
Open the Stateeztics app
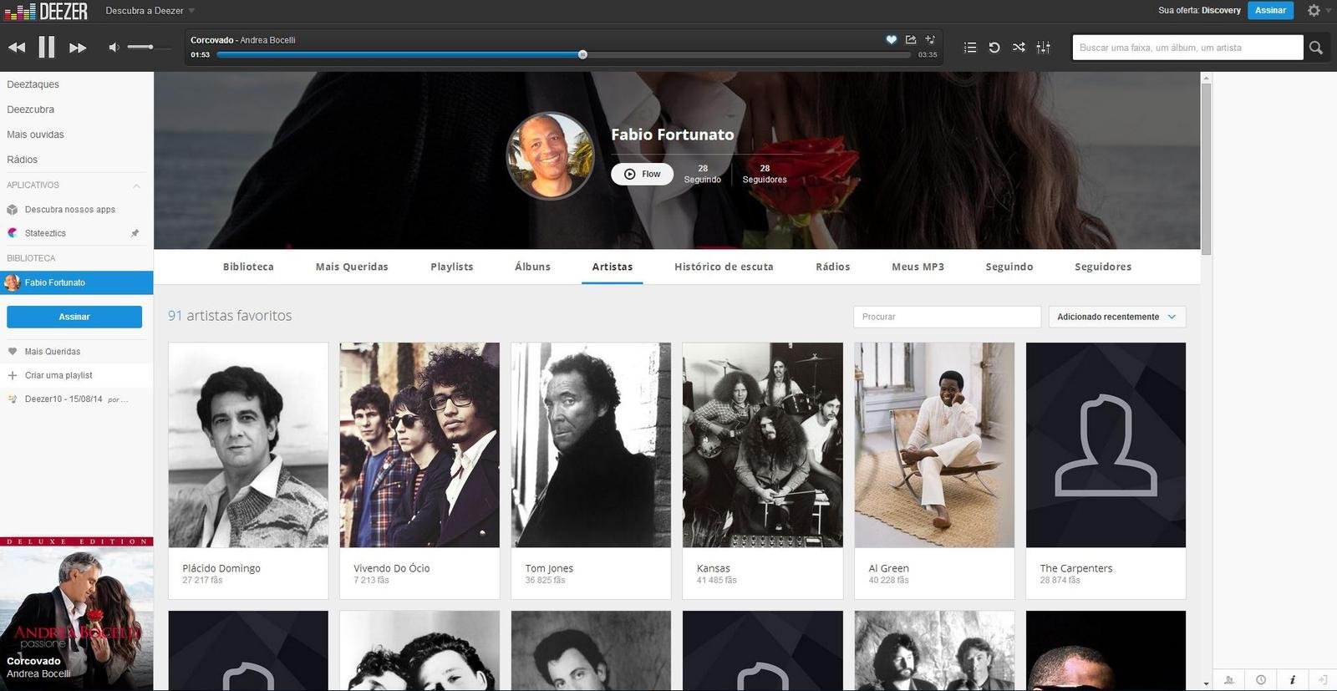45,233
